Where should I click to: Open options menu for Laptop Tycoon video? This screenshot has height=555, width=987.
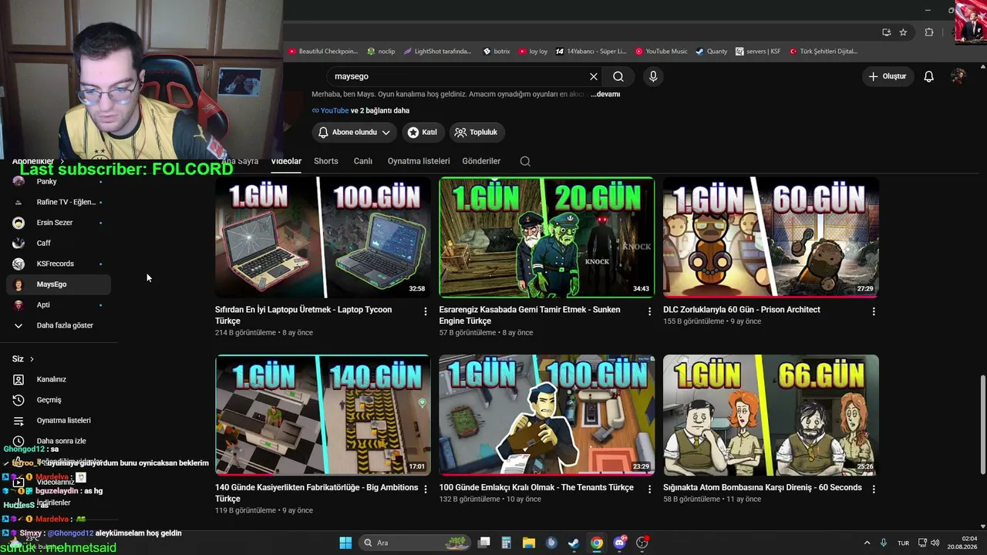click(426, 311)
